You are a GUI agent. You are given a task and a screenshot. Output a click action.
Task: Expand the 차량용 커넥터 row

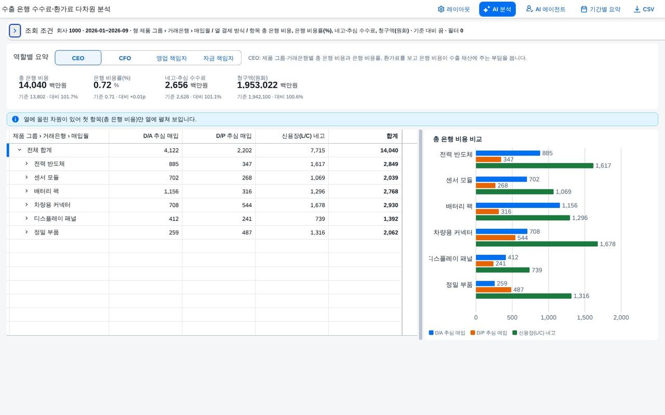(x=26, y=205)
